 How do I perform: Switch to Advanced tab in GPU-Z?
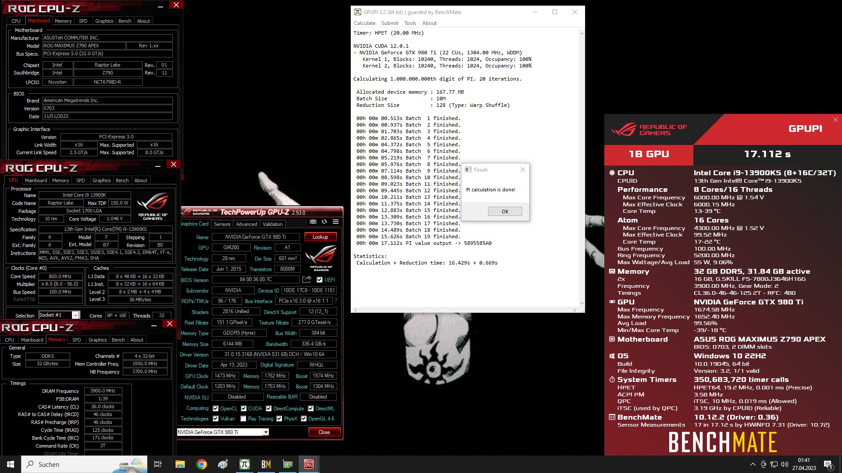point(246,224)
